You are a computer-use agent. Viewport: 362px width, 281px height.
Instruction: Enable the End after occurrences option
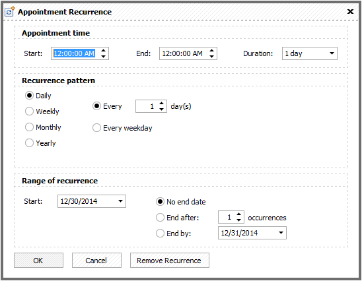[177, 218]
